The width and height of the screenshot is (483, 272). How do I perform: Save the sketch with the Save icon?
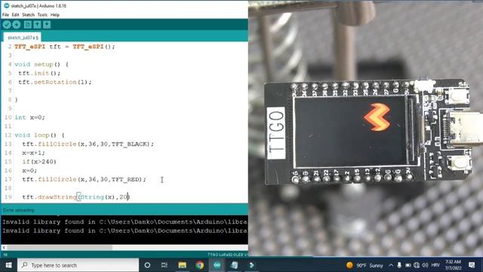point(47,25)
